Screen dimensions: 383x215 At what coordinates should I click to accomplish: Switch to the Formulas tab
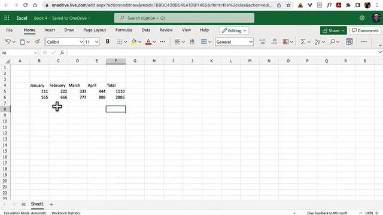click(124, 30)
